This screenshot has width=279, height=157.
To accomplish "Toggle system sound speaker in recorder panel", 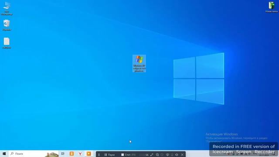I will click(x=177, y=155).
